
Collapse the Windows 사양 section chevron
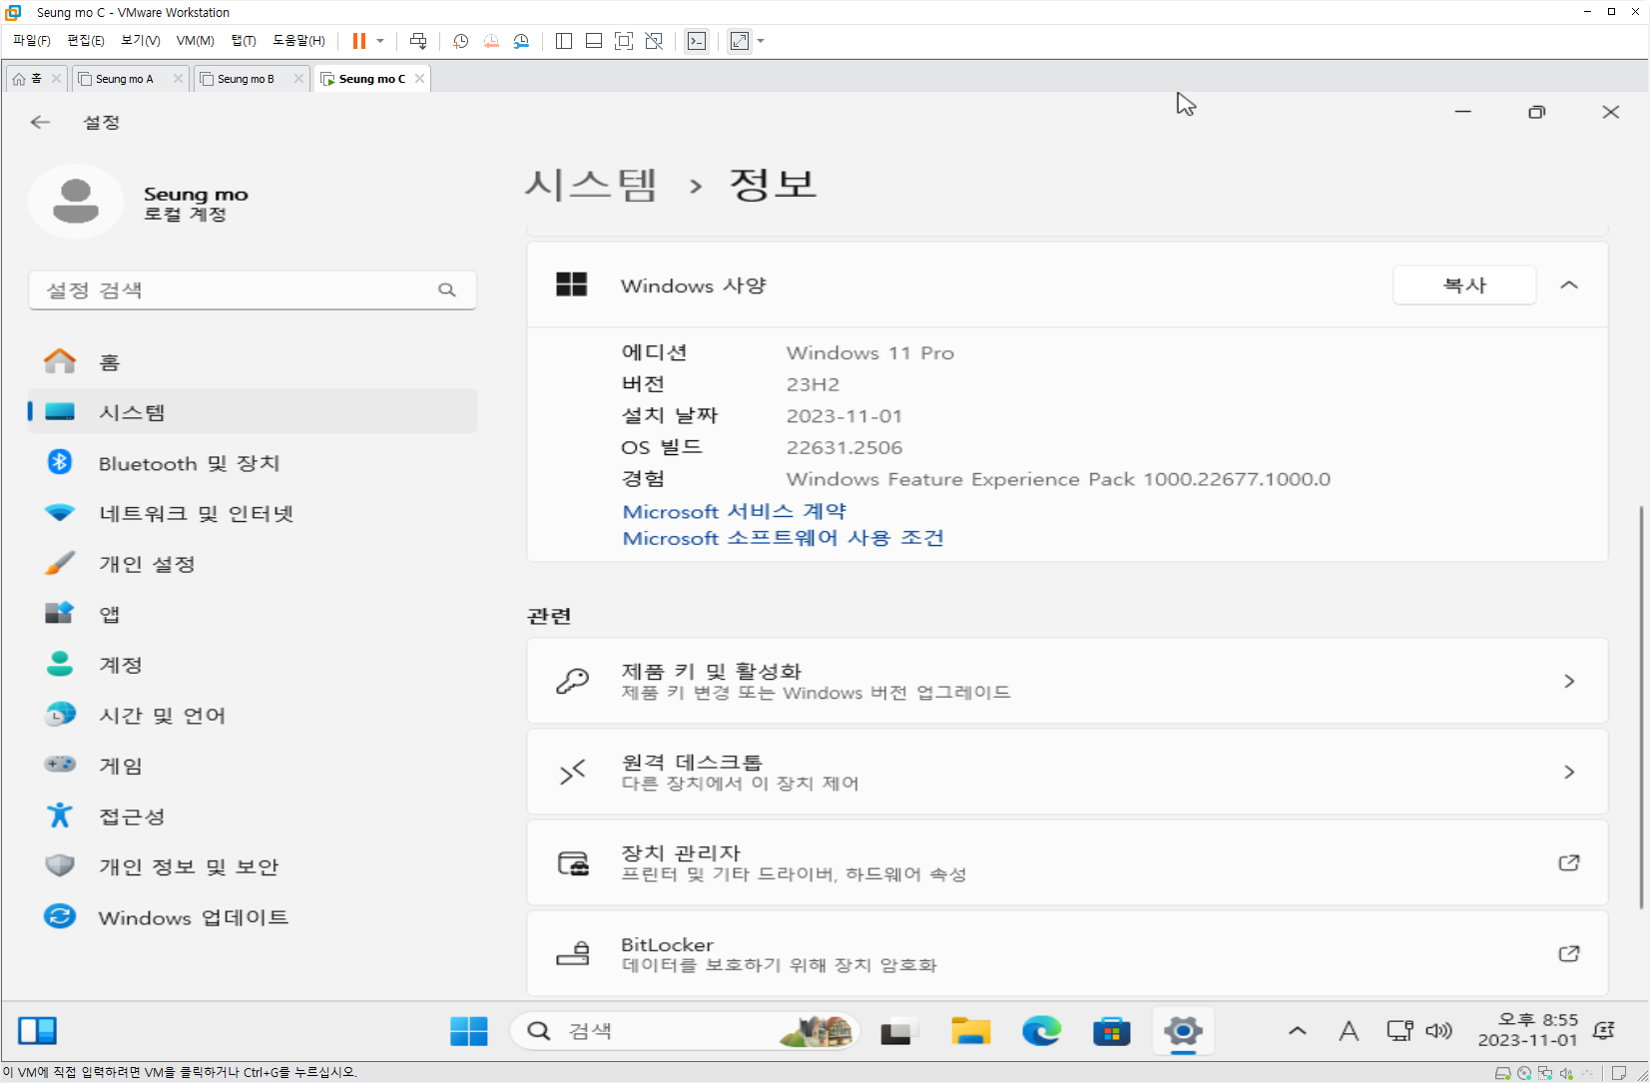(x=1569, y=285)
